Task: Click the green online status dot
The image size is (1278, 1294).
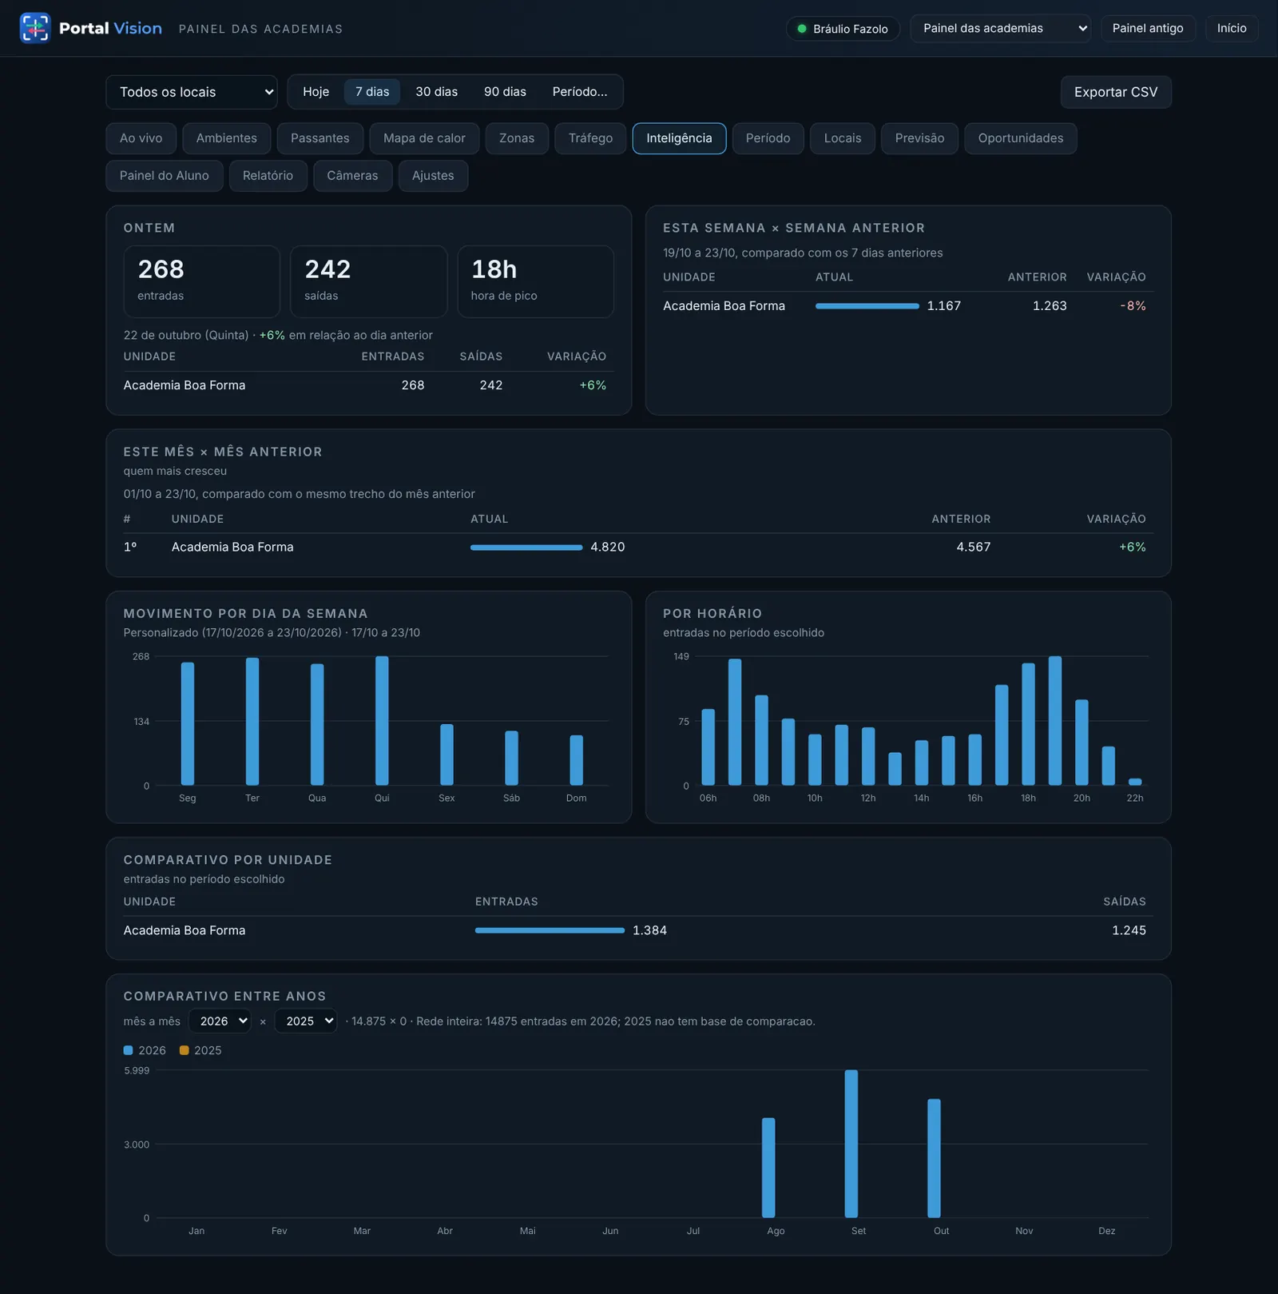Action: click(x=802, y=29)
